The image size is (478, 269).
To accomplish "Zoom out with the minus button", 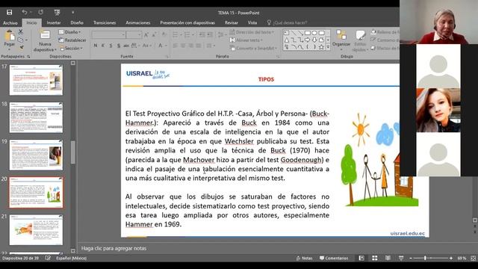I will coord(411,258).
